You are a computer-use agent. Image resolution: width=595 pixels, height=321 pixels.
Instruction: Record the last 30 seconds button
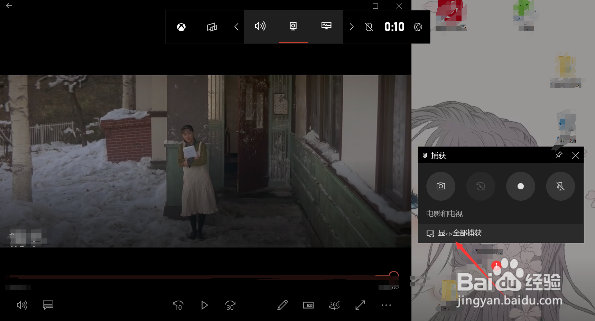click(x=481, y=186)
